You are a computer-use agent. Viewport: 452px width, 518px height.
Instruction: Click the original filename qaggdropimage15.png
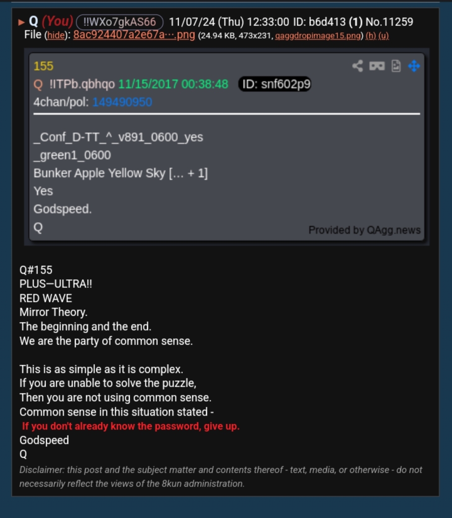click(318, 36)
